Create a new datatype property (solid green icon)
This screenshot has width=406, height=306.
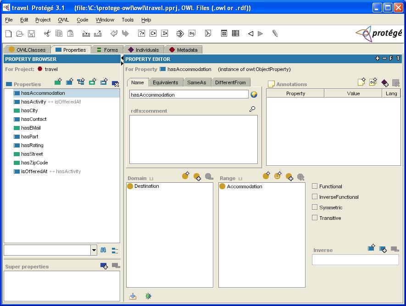point(58,82)
